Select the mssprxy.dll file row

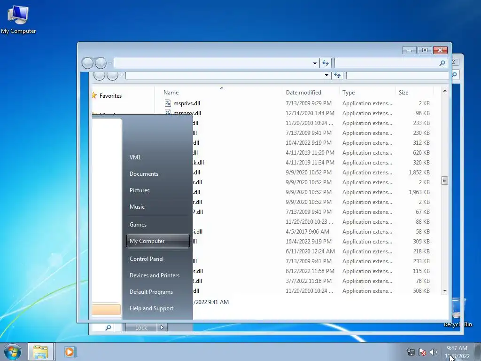click(x=298, y=113)
